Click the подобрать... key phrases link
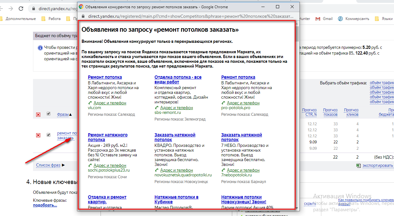Image resolution: width=394 pixels, height=216 pixels. 45,205
